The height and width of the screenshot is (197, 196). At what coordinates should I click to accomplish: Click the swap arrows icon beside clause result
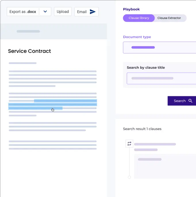tap(129, 144)
